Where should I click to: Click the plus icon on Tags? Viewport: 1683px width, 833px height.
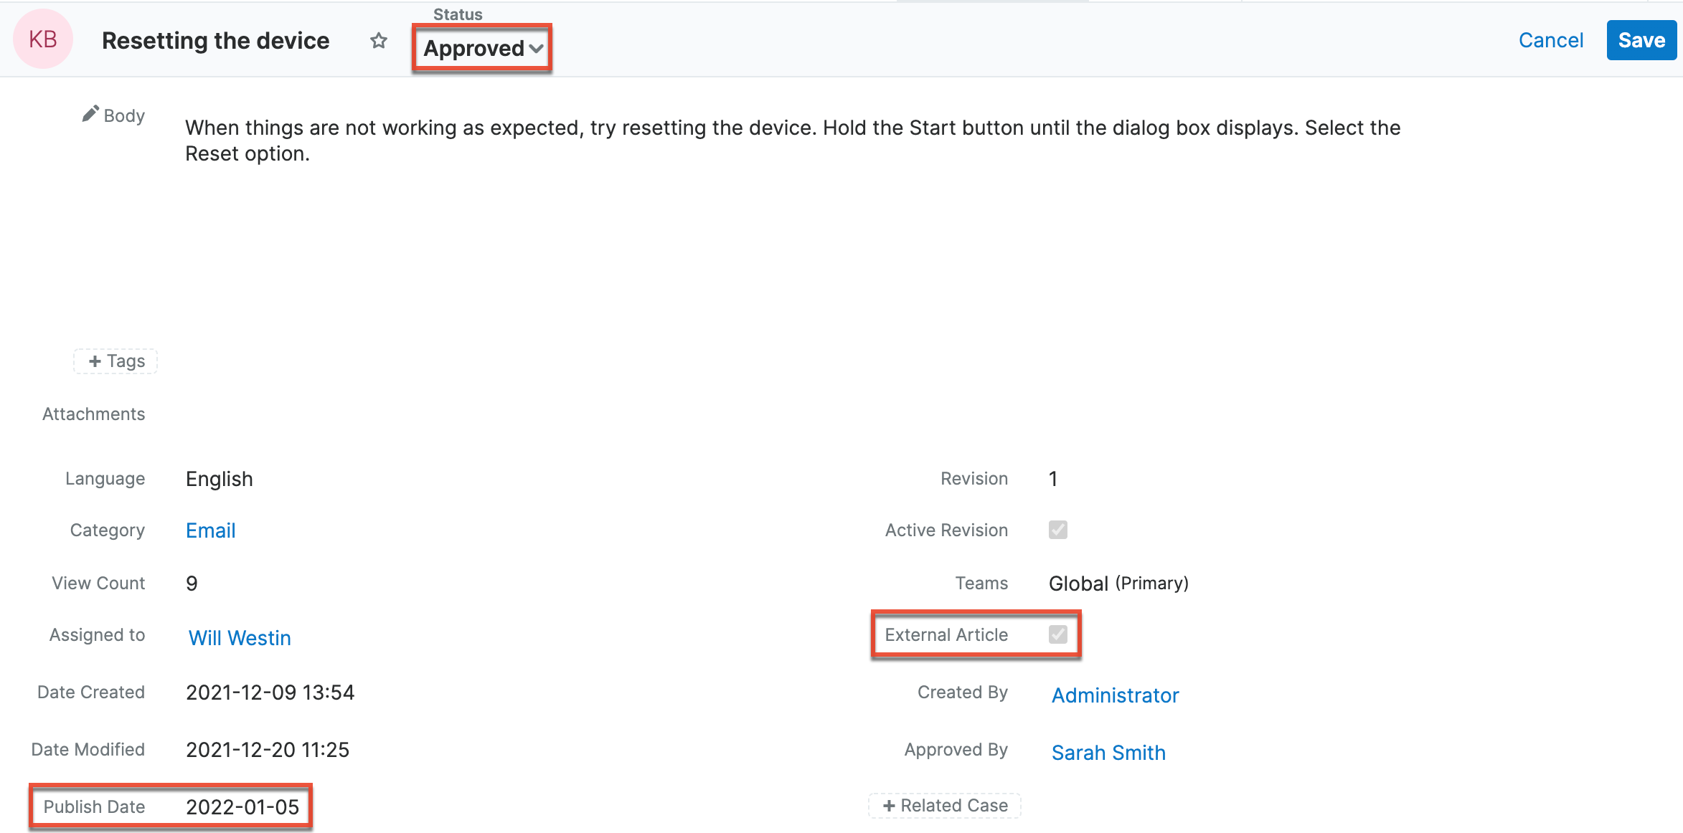point(95,361)
